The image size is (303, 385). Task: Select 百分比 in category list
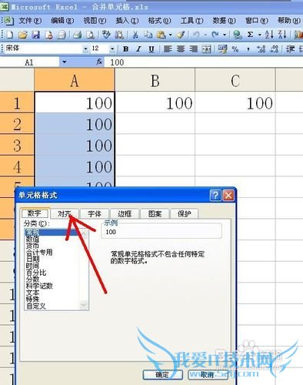pos(36,273)
